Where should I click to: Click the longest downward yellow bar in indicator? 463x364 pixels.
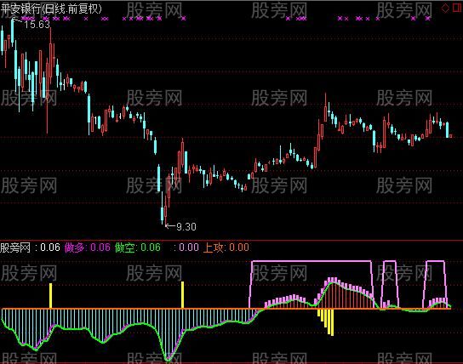click(333, 322)
